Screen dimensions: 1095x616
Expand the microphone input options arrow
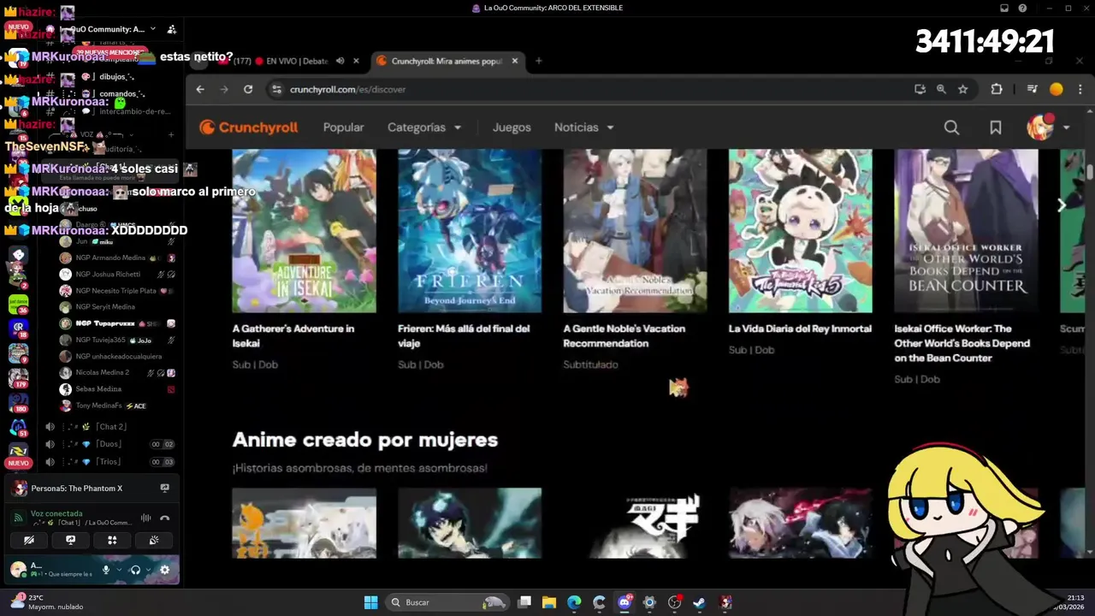119,570
